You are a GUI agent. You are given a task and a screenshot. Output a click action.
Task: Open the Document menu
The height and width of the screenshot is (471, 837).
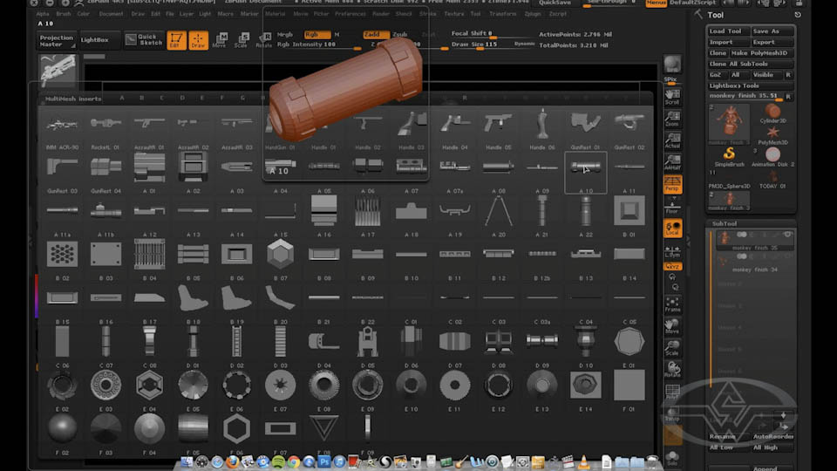pyautogui.click(x=111, y=14)
